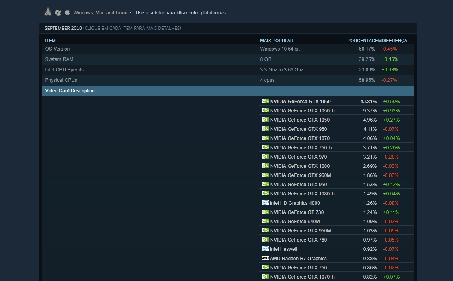
Task: Click the Intel logo beside Intel Haswell
Action: coord(265,249)
